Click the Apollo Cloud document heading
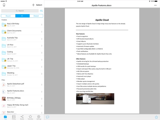This screenshot has height=120, width=160. (102, 20)
